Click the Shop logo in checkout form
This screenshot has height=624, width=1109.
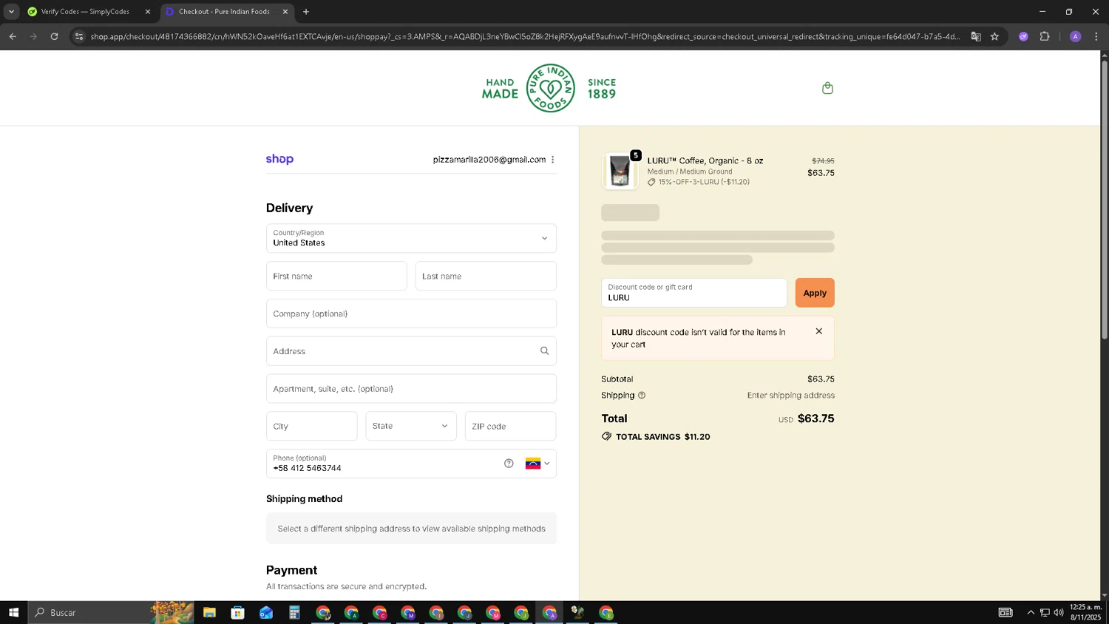point(279,159)
